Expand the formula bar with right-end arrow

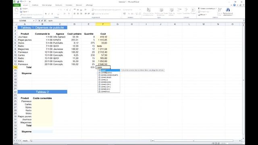pyautogui.click(x=243, y=21)
